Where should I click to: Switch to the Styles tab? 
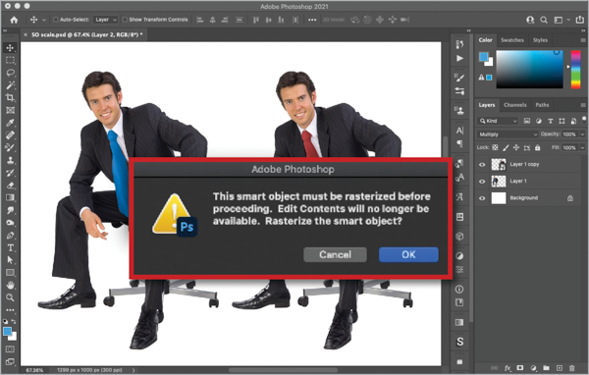pos(540,40)
